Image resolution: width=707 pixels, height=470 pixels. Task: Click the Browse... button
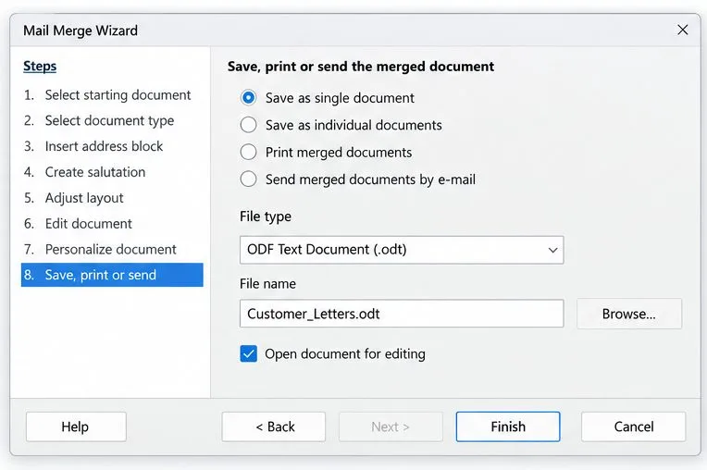point(629,314)
